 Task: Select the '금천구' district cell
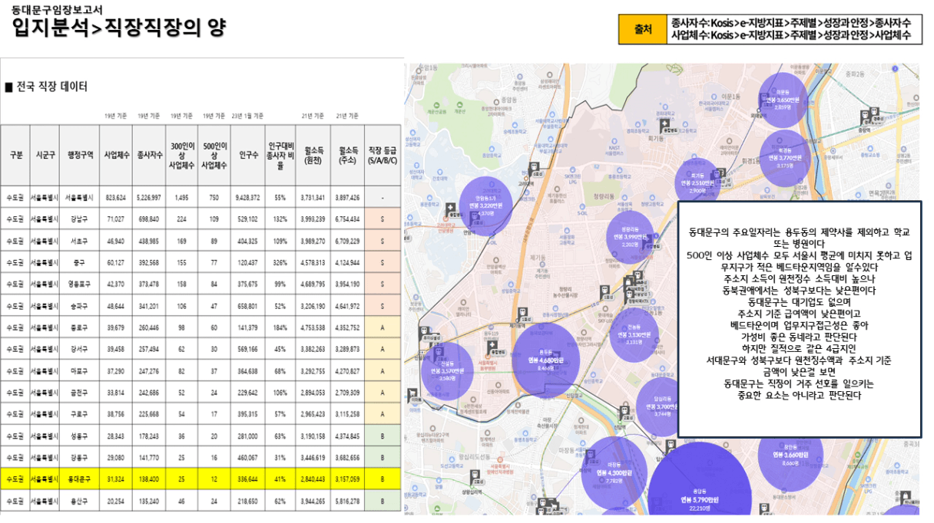click(x=80, y=393)
